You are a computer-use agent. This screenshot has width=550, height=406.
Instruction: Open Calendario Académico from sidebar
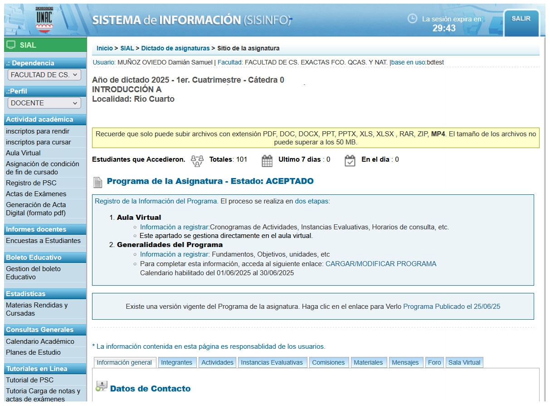(40, 342)
